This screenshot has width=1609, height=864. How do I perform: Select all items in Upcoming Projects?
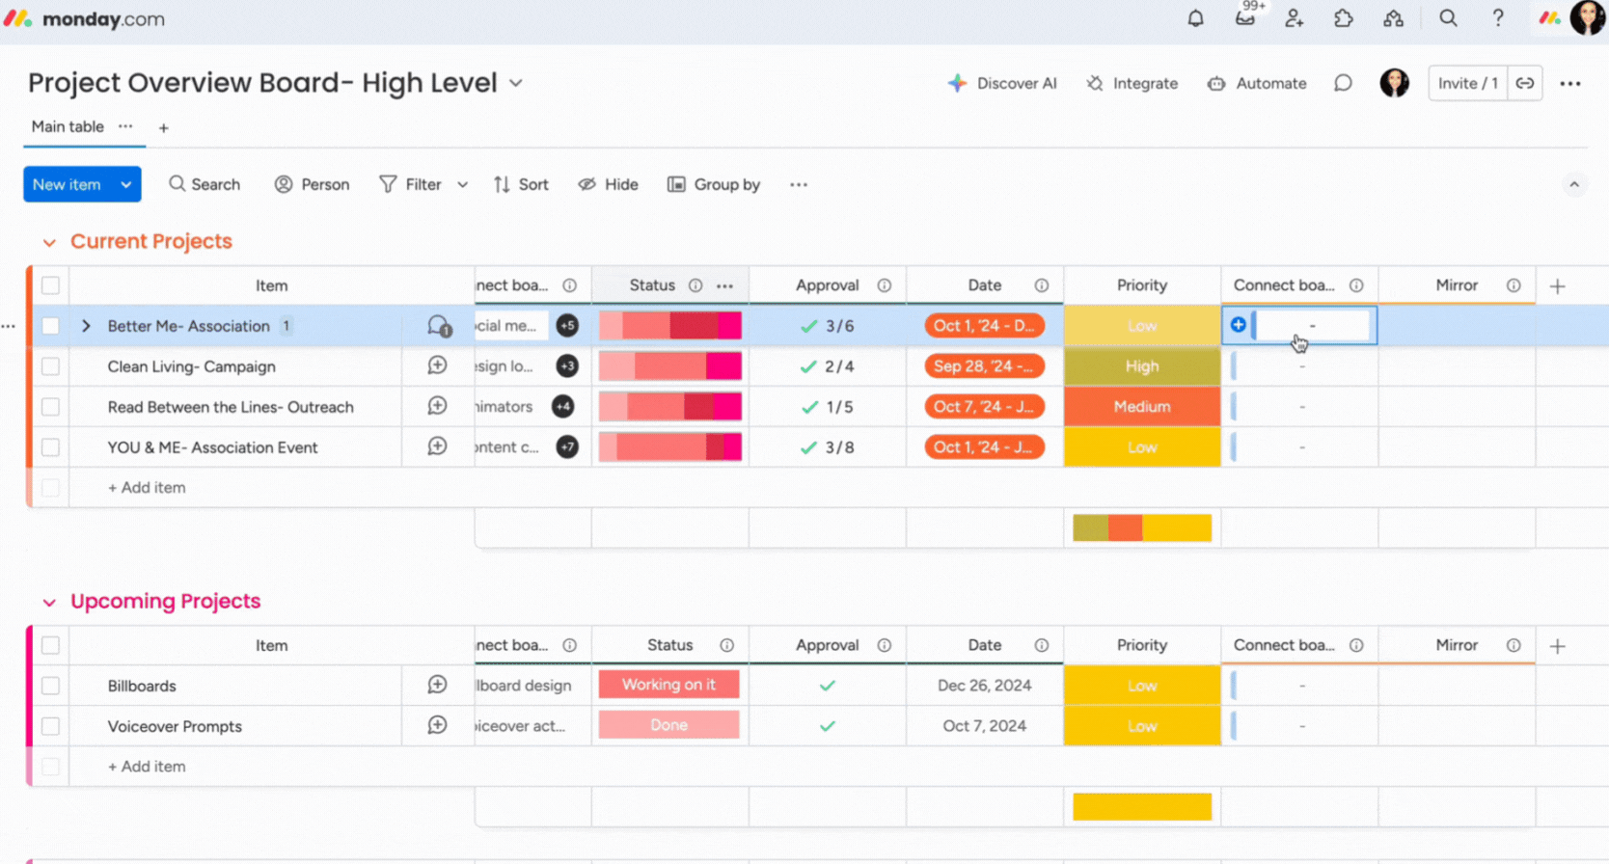(50, 645)
